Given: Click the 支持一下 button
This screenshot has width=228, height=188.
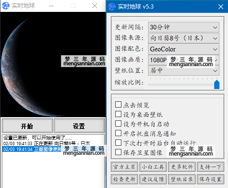Looking at the screenshot, I should (x=210, y=167).
